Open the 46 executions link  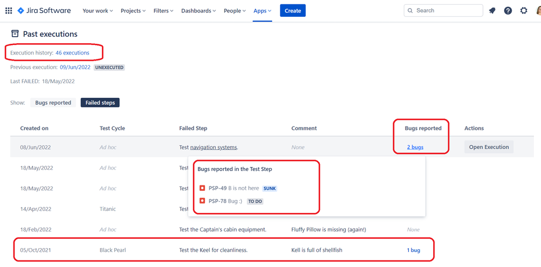pyautogui.click(x=73, y=52)
